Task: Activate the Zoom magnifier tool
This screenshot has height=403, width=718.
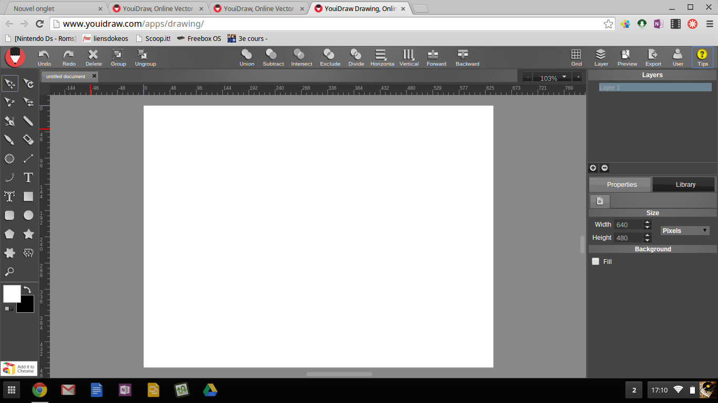Action: click(9, 272)
